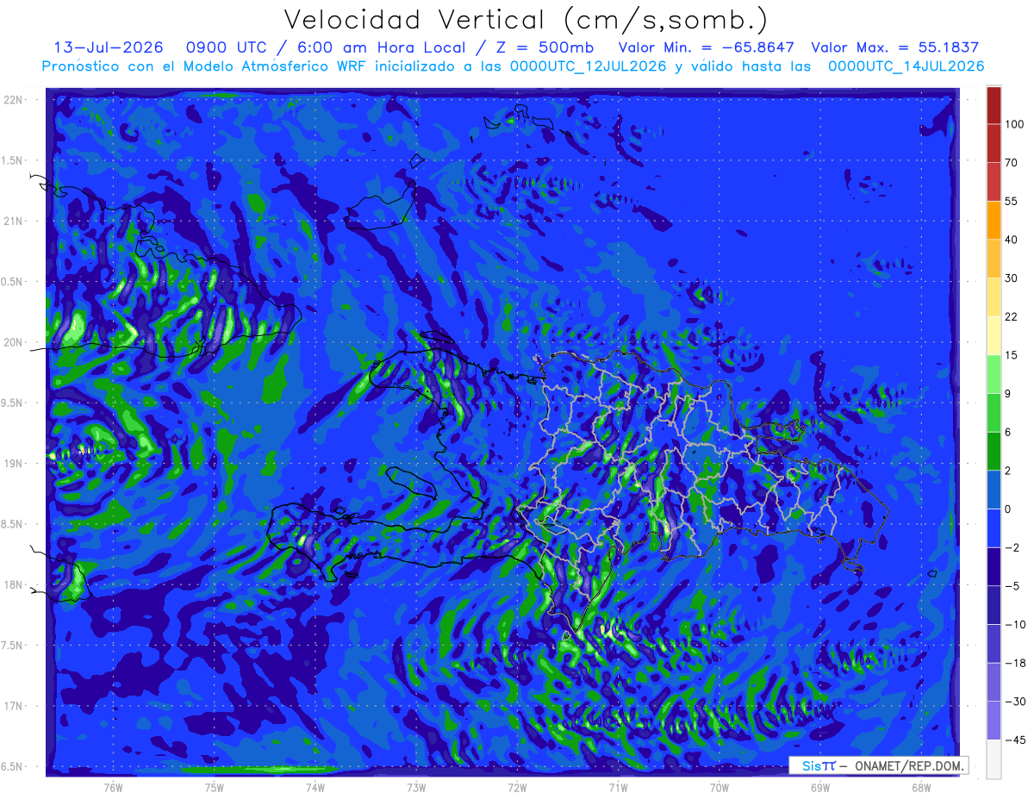This screenshot has width=1034, height=799.
Task: Click the 18N latitude label
Action: (x=15, y=584)
